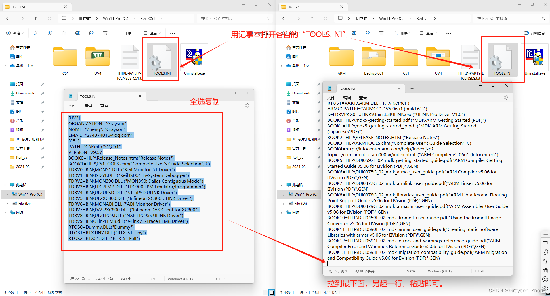Open Edit menu in right Notepad
This screenshot has width=550, height=296.
click(347, 98)
